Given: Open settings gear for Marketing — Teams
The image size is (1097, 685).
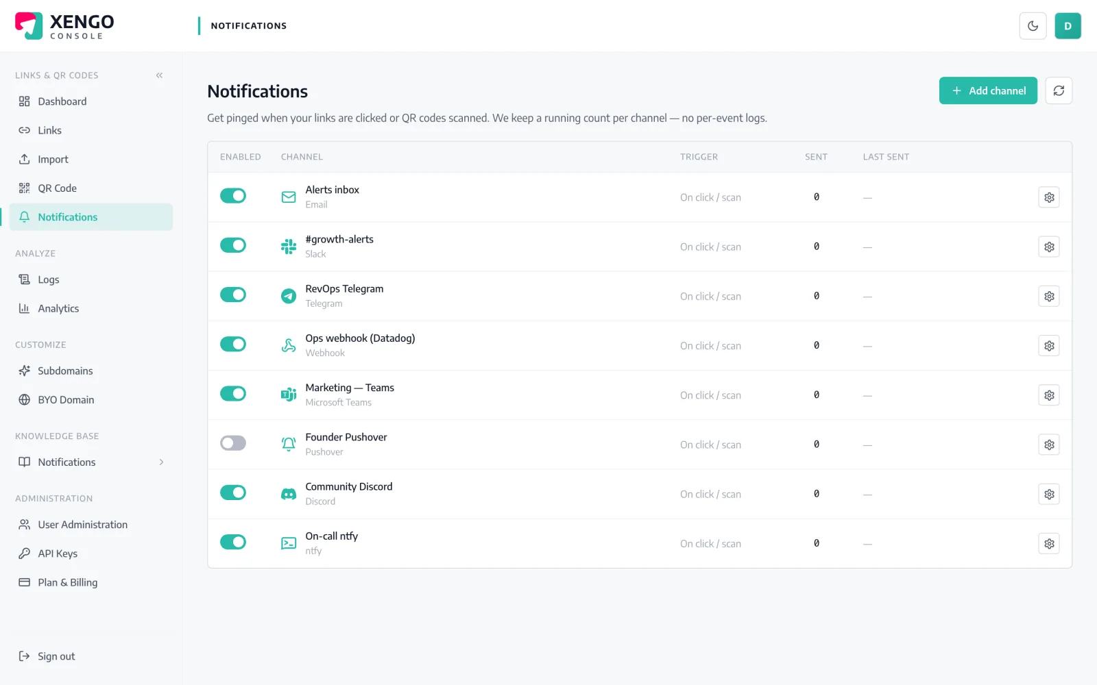Looking at the screenshot, I should coord(1049,395).
